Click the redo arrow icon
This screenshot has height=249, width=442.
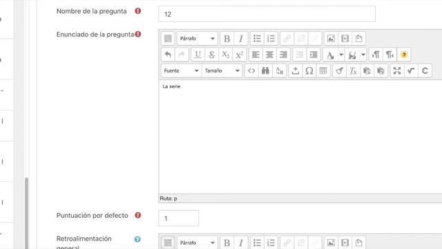(182, 55)
